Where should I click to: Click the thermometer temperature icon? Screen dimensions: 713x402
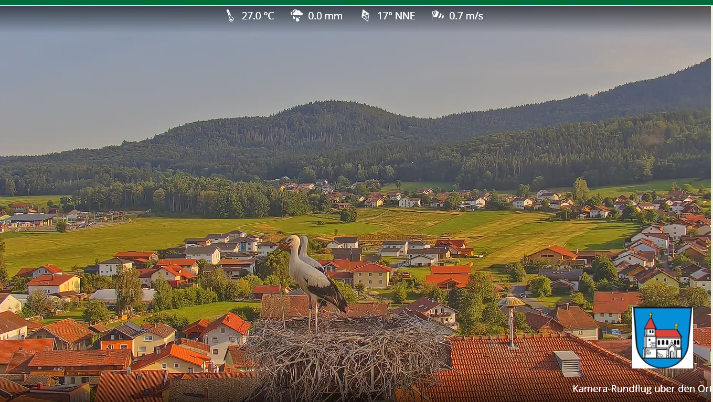[230, 16]
